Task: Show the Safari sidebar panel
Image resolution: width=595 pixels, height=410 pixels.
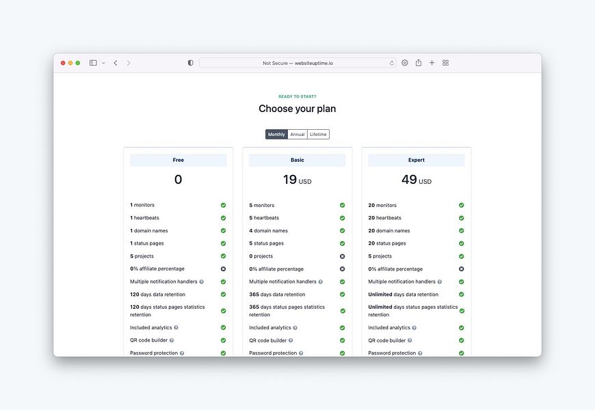Action: pyautogui.click(x=92, y=62)
